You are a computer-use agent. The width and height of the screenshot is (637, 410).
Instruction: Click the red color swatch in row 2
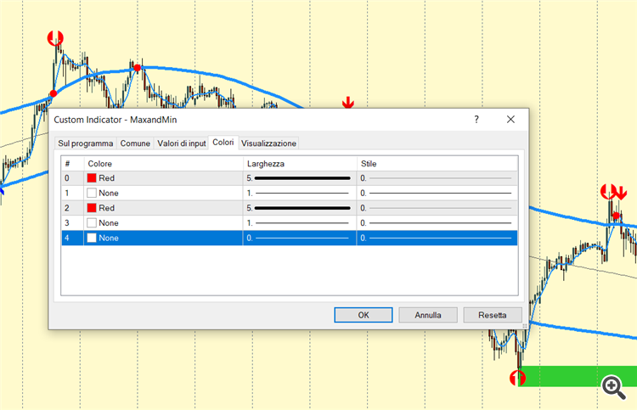[92, 208]
